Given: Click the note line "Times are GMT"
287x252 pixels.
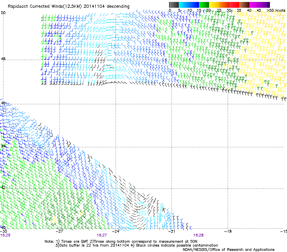Looking at the screenshot, I should 75,242.
